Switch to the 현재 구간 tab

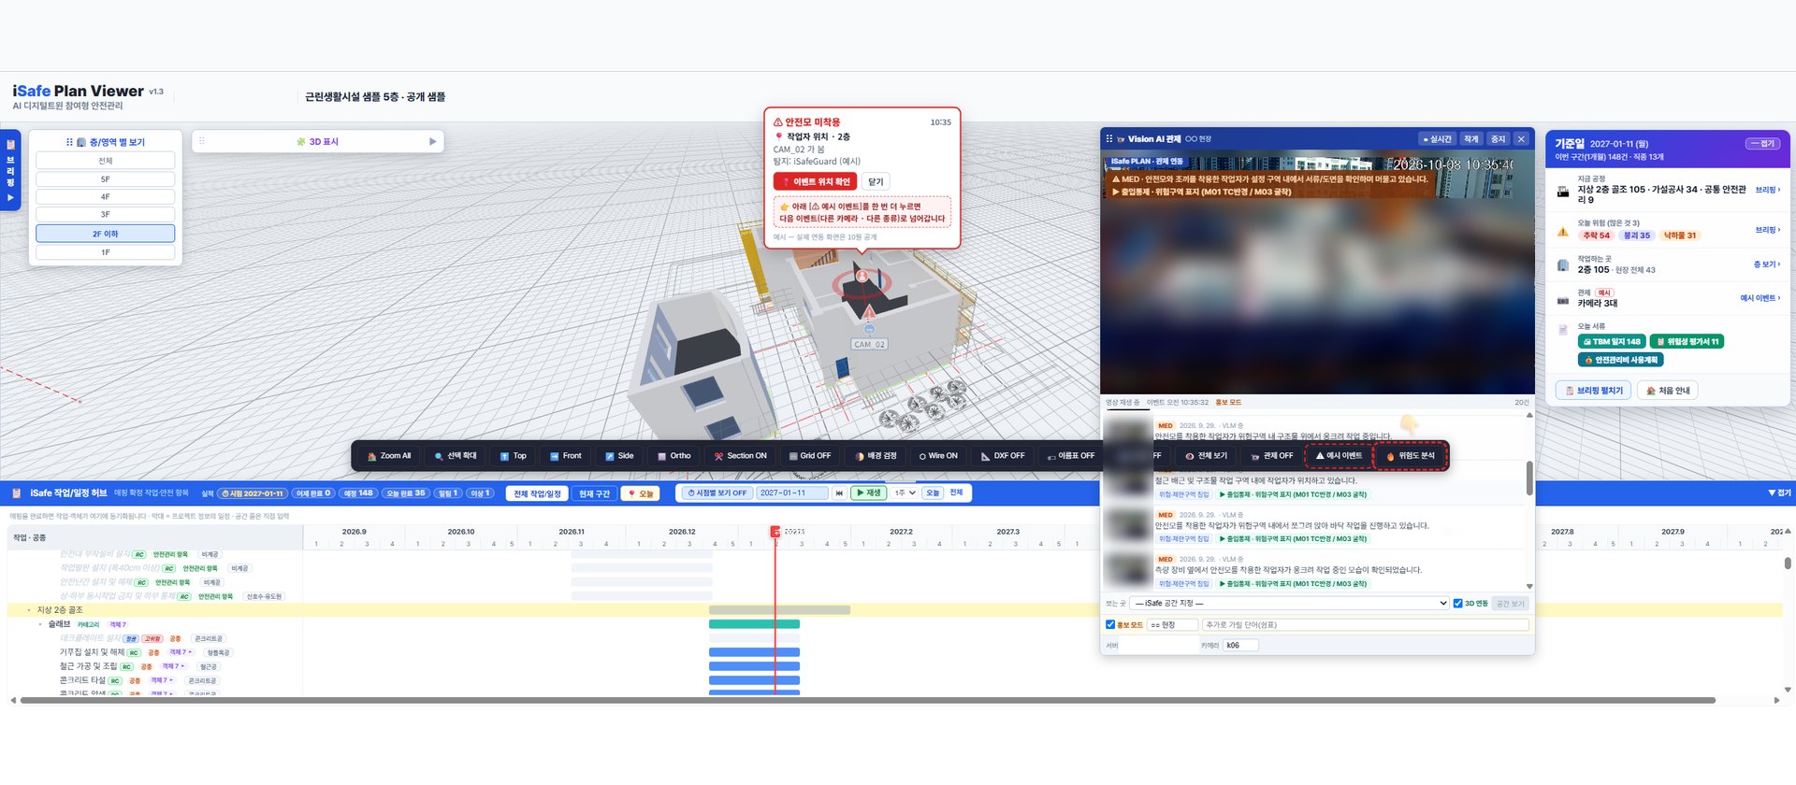coord(594,493)
